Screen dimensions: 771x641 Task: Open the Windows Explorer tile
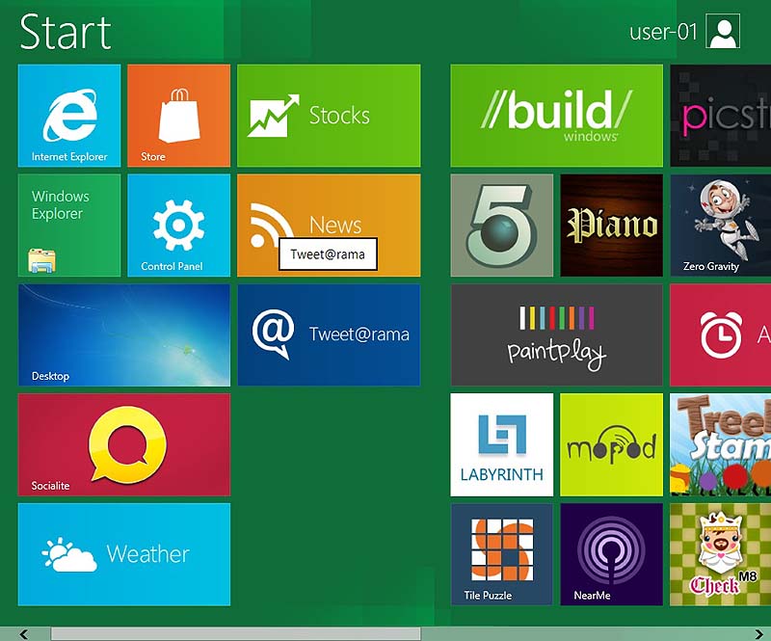[x=69, y=225]
